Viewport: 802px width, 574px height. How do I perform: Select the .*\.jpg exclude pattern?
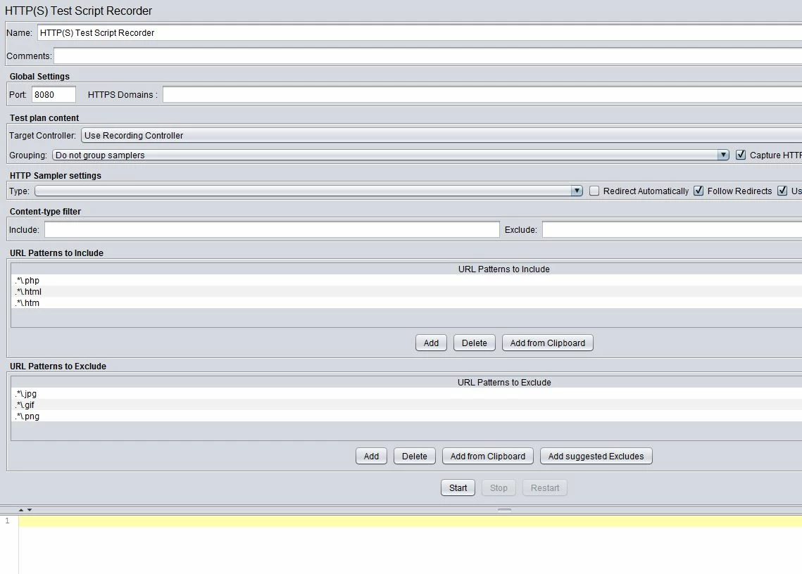406,394
